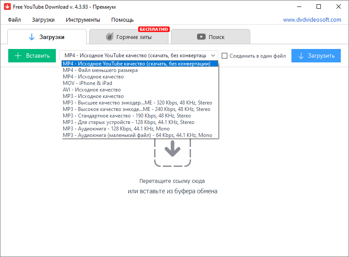Screen dimensions: 349x257
Task: Enable the Соединить в один файл checkbox
Action: click(x=225, y=56)
